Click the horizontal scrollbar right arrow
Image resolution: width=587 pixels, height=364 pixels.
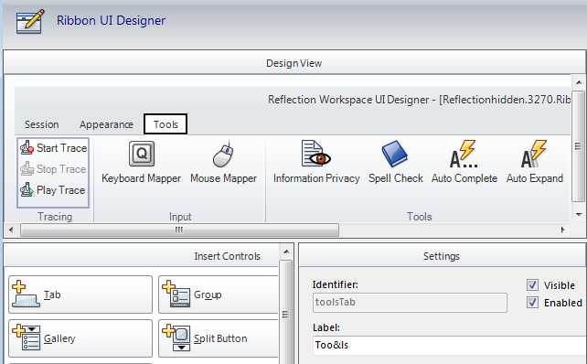coord(562,230)
